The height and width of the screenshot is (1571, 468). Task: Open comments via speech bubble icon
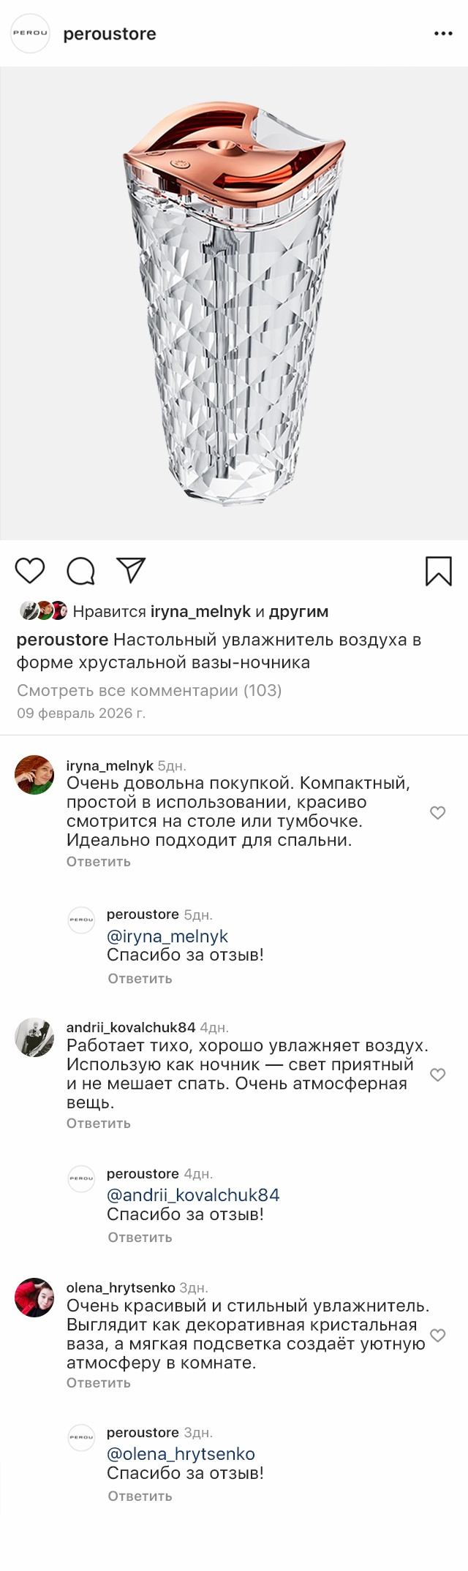[80, 571]
